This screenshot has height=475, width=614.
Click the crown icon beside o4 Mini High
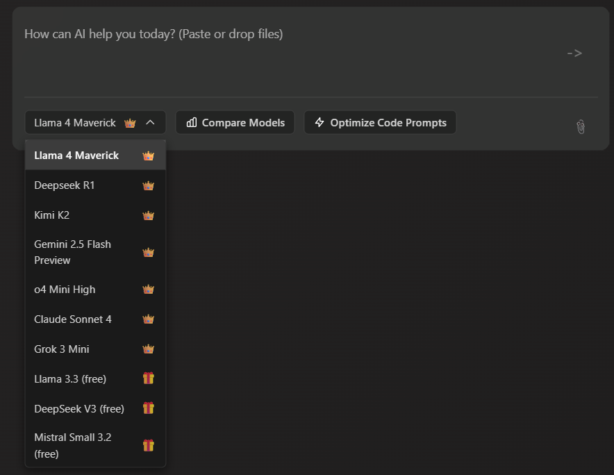[x=149, y=290]
